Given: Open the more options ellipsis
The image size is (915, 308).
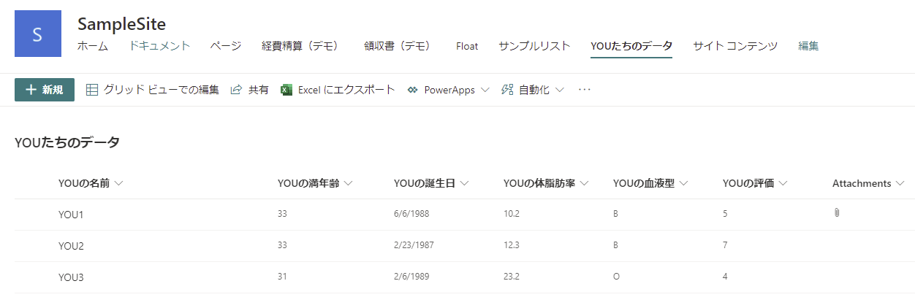Looking at the screenshot, I should [584, 90].
